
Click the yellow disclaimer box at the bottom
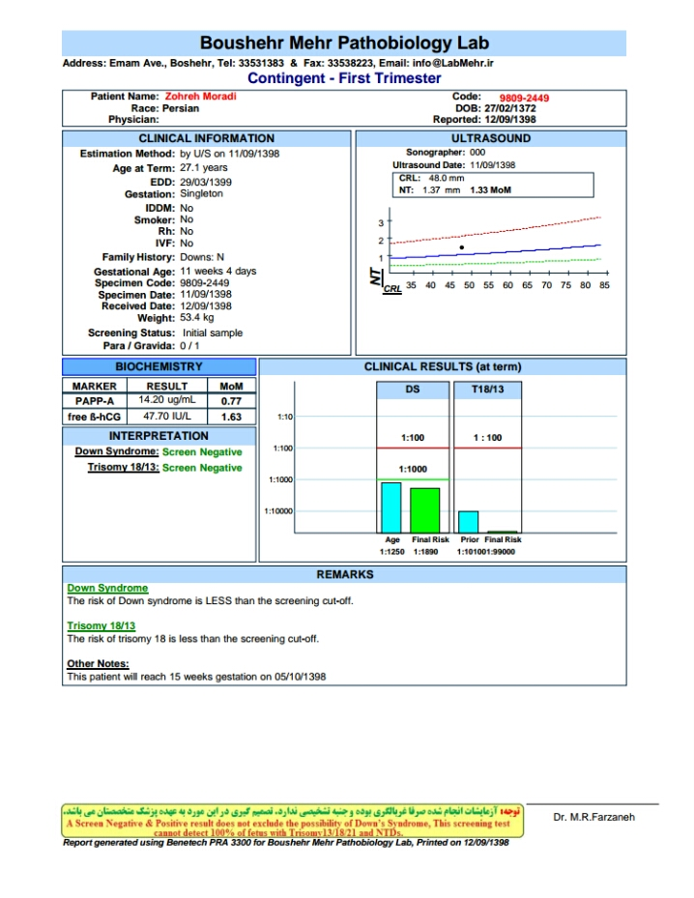[293, 821]
